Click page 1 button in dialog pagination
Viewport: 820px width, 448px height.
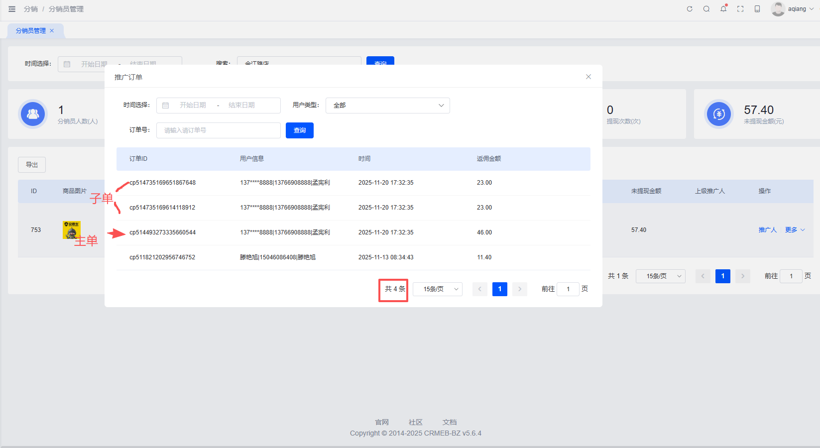click(x=499, y=289)
